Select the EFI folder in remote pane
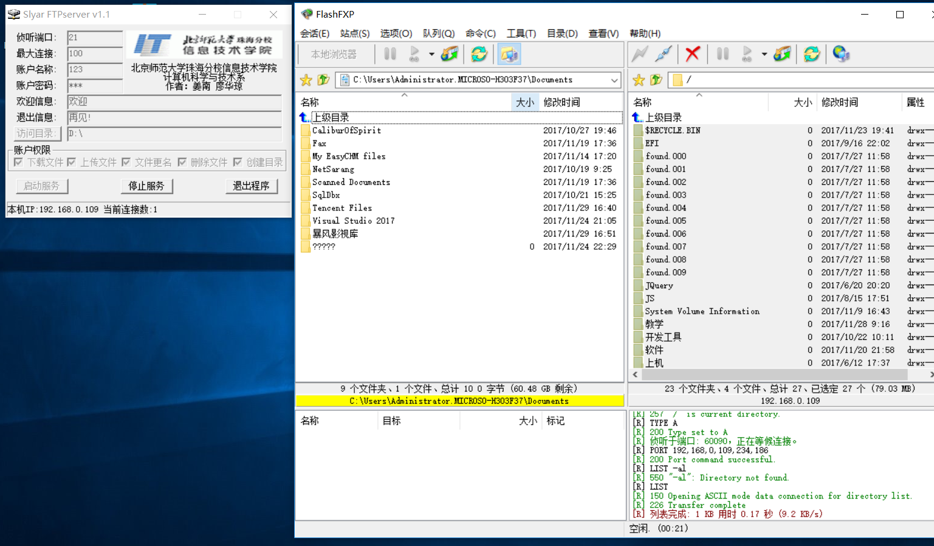Image resolution: width=934 pixels, height=546 pixels. pyautogui.click(x=651, y=143)
